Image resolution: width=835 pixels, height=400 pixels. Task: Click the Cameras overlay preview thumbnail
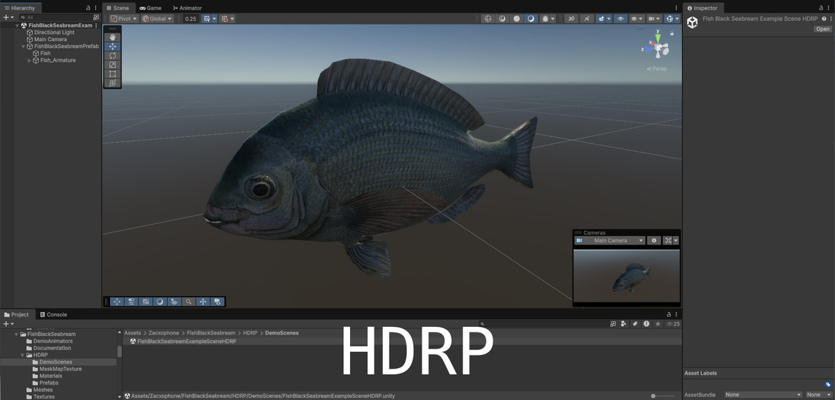626,275
